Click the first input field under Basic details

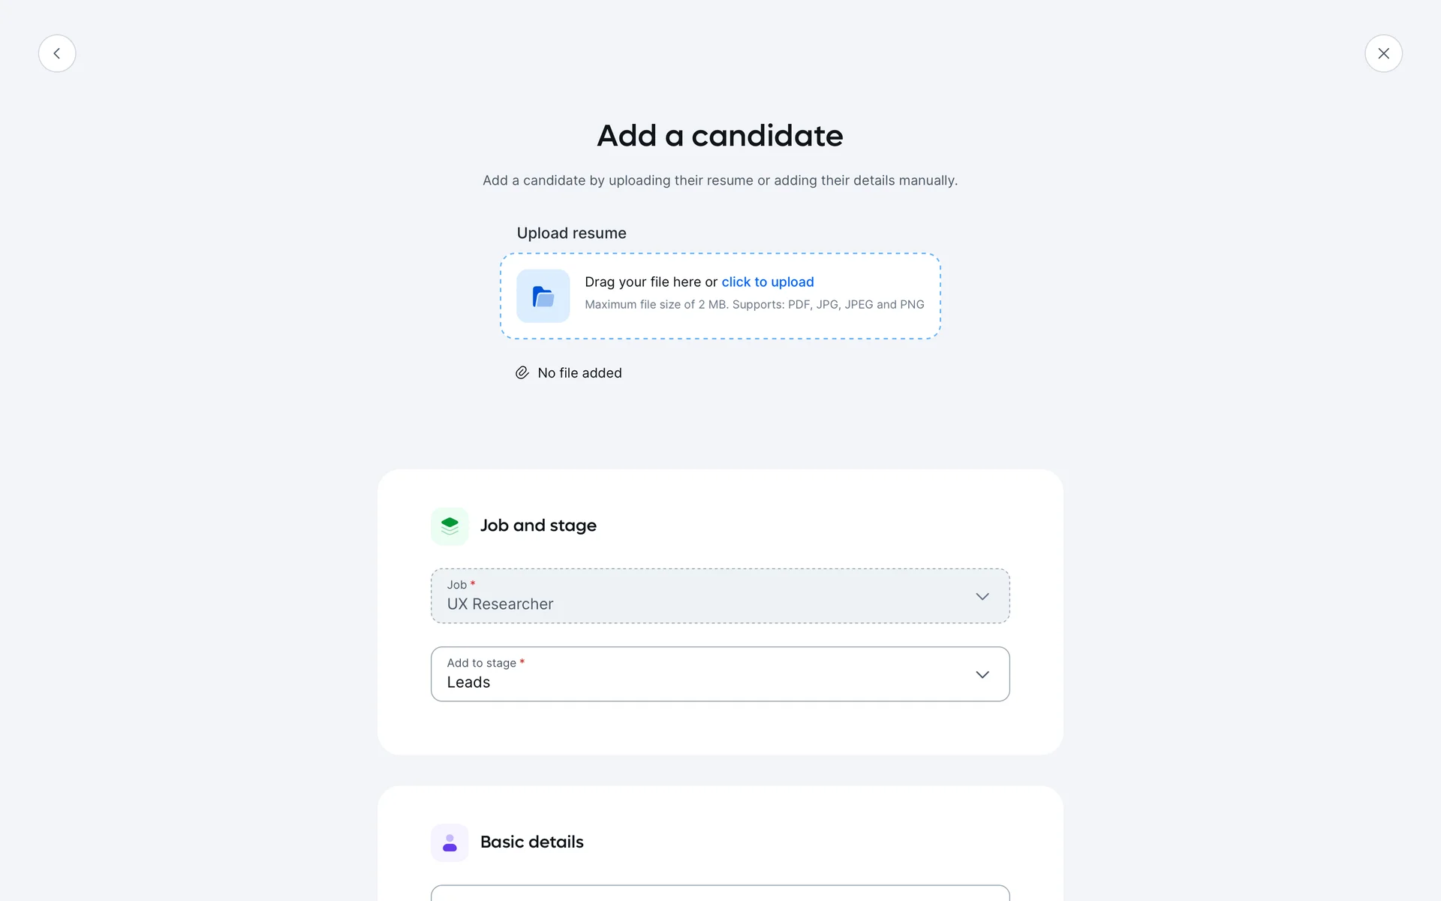720,893
